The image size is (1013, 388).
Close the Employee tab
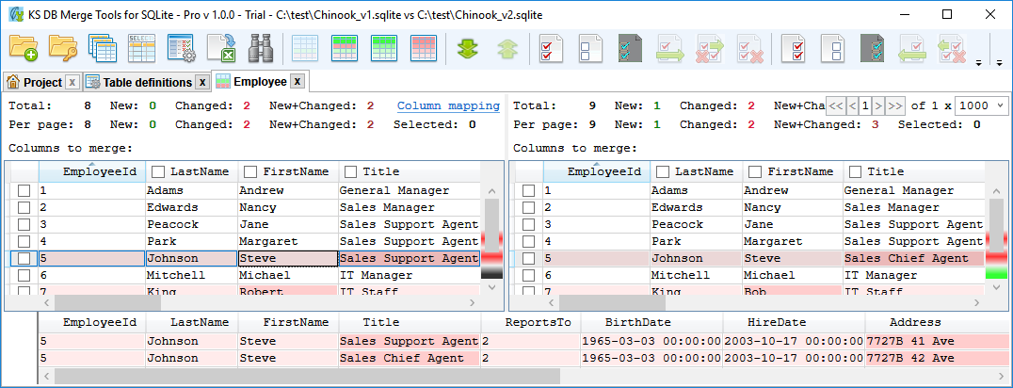click(x=297, y=82)
